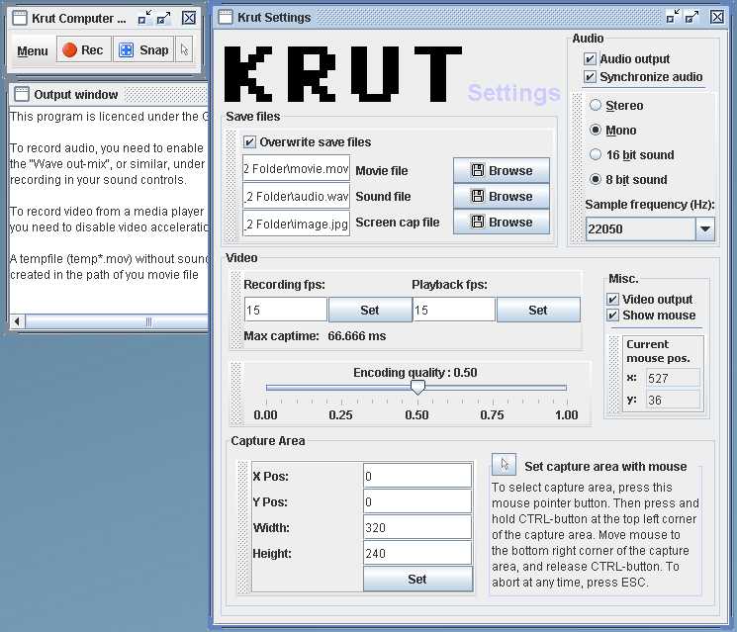Image resolution: width=737 pixels, height=632 pixels.
Task: Disable the Audio output checkbox
Action: (x=590, y=59)
